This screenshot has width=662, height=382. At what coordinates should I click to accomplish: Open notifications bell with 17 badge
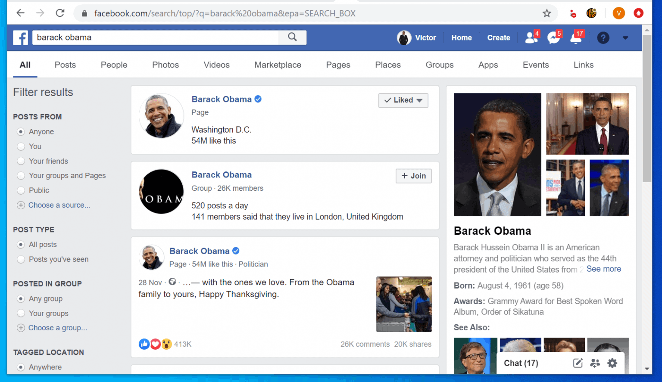pyautogui.click(x=576, y=37)
